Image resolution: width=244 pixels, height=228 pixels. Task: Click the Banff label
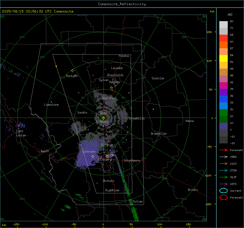tap(45, 151)
